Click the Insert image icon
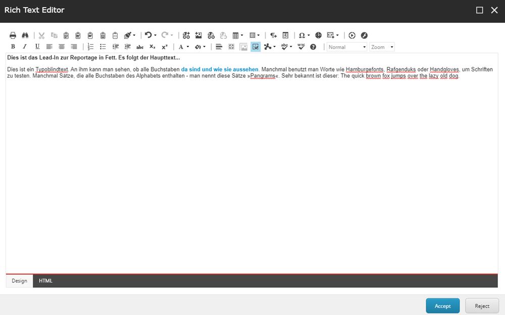 coord(198,35)
